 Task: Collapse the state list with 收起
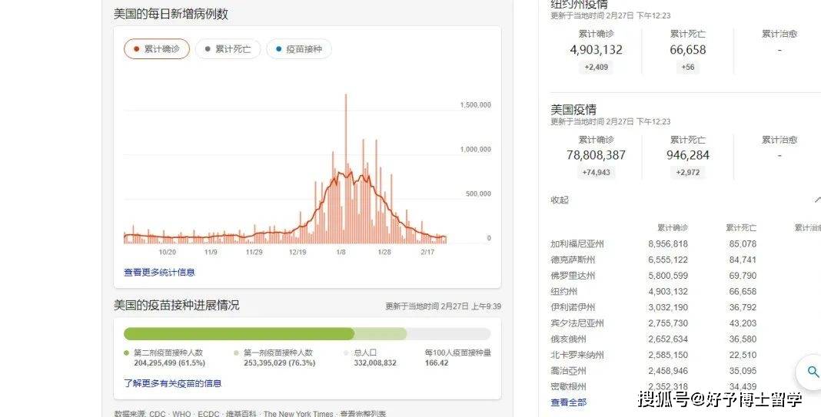tap(559, 200)
